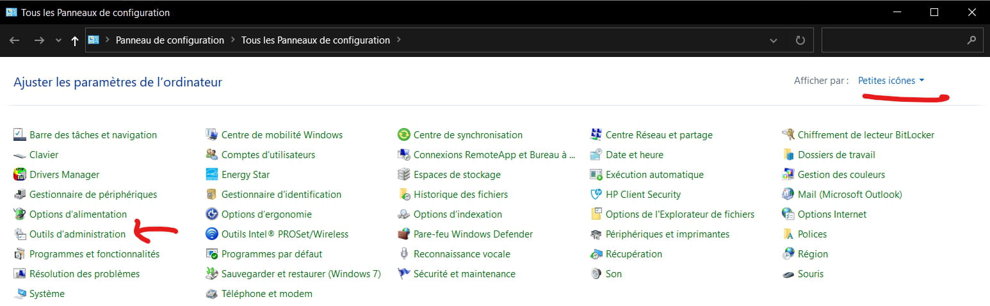Click the Energy Star icon

[211, 175]
